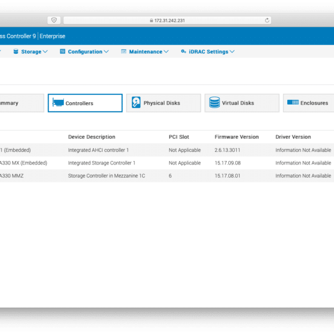Click firmware version 2.6.13.3011
334x334 pixels.
[x=227, y=150]
